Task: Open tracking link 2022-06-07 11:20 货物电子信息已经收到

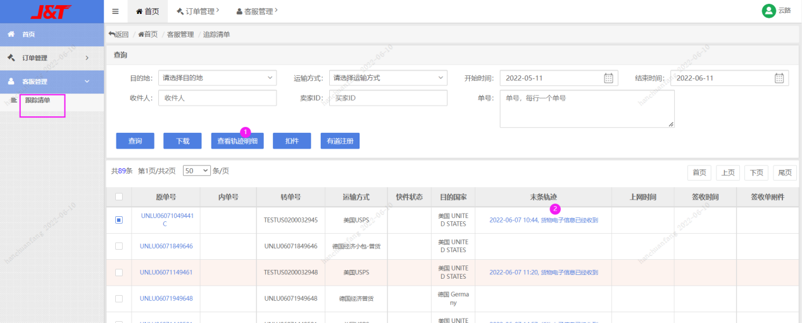Action: (543, 272)
